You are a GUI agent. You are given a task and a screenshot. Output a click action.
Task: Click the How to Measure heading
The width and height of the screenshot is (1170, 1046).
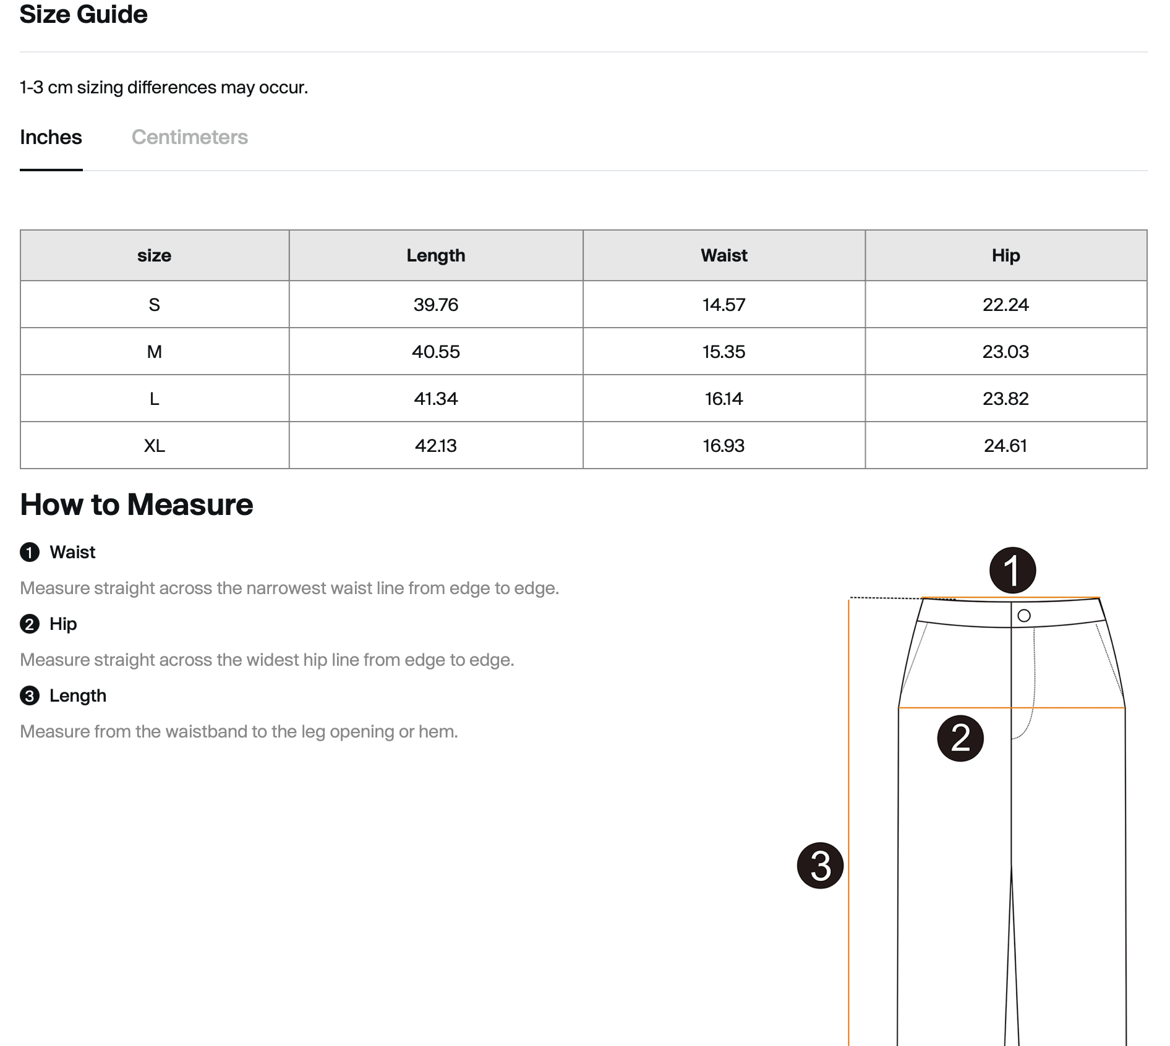click(x=137, y=504)
